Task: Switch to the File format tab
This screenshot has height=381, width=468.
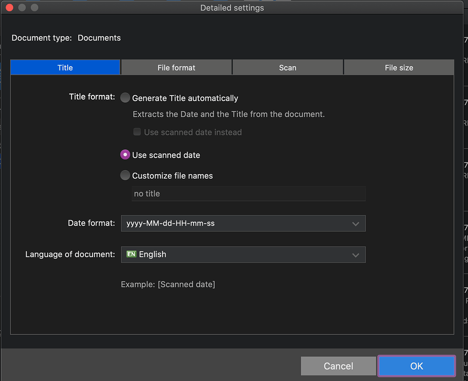Action: [176, 67]
